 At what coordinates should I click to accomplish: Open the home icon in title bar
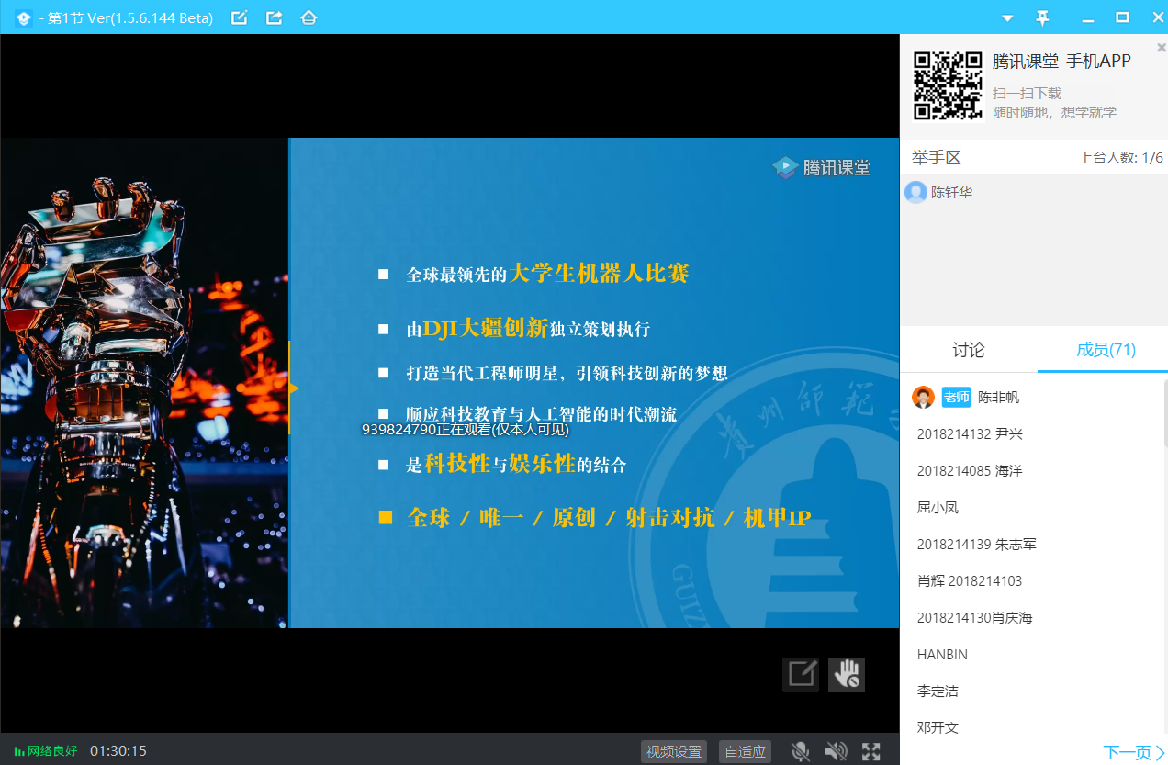click(309, 17)
